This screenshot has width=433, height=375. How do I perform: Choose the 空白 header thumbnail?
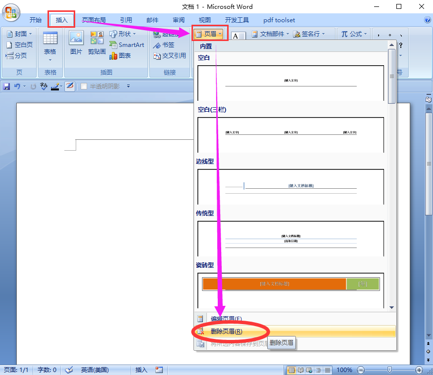pos(290,83)
